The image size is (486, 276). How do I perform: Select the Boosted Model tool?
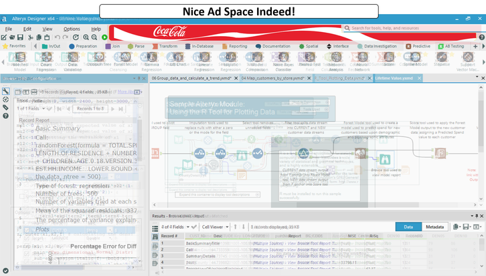point(20,61)
